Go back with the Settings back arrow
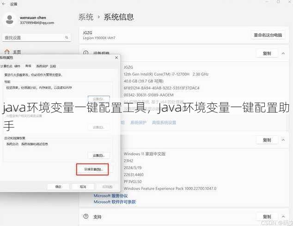The height and width of the screenshot is (226, 293). point(4,4)
